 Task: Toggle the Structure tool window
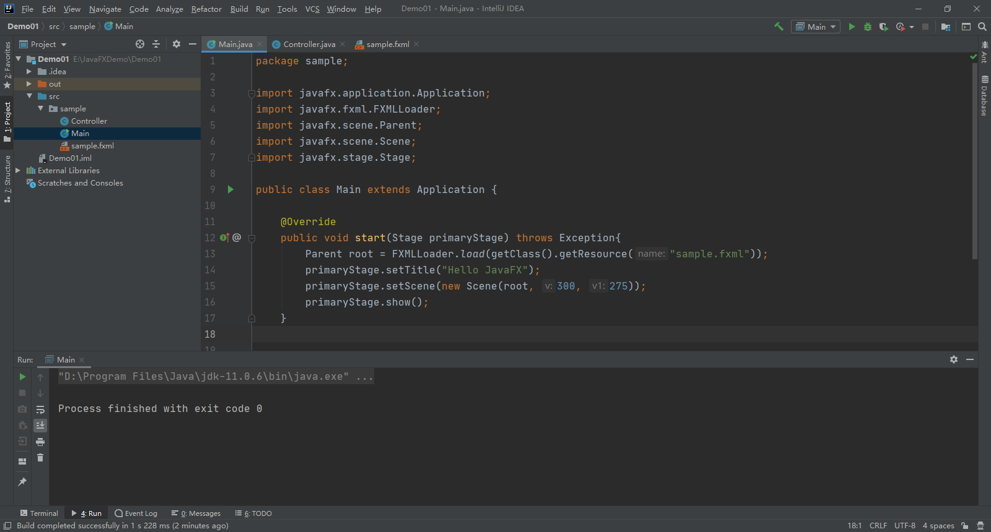[x=7, y=179]
